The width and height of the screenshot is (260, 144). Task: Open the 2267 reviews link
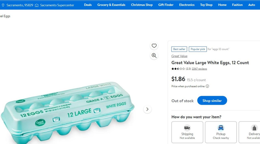(200, 69)
